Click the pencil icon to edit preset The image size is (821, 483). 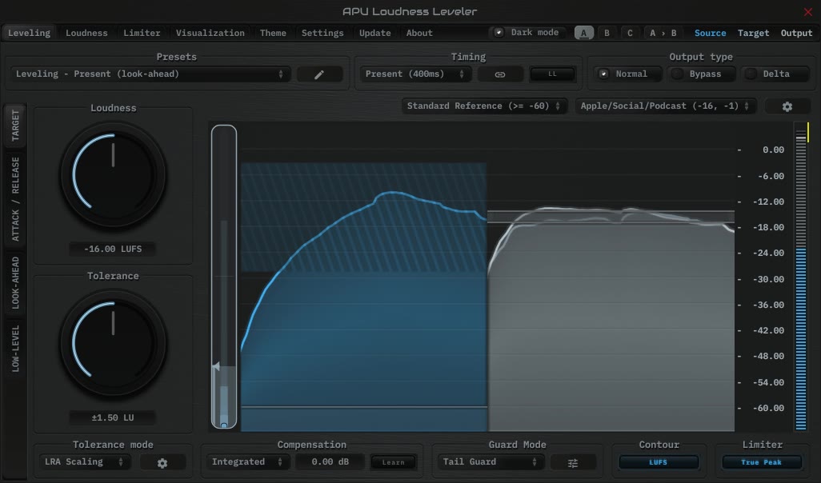[319, 74]
